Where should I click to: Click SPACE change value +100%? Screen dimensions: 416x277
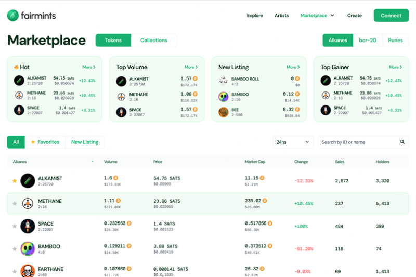coord(301,226)
